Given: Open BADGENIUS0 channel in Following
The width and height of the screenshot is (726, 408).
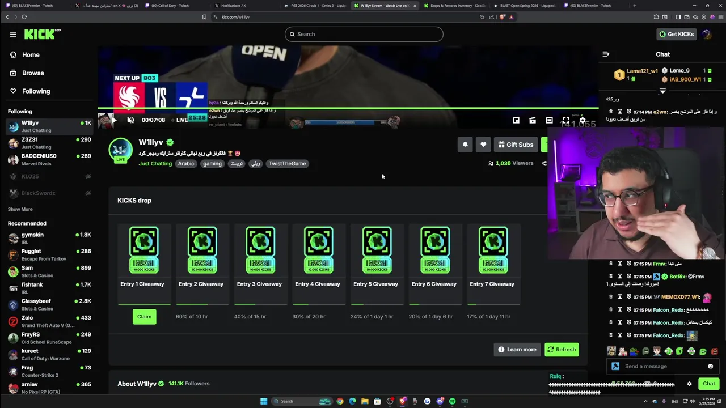Looking at the screenshot, I should tap(49, 160).
